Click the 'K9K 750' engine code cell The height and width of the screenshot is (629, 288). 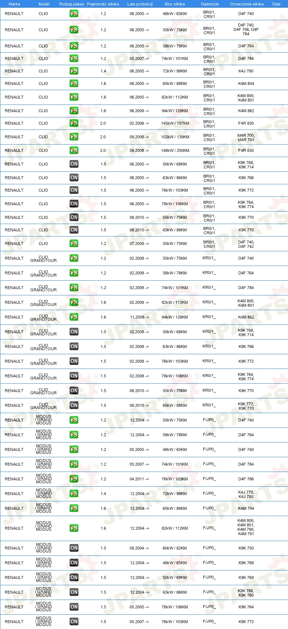click(246, 548)
